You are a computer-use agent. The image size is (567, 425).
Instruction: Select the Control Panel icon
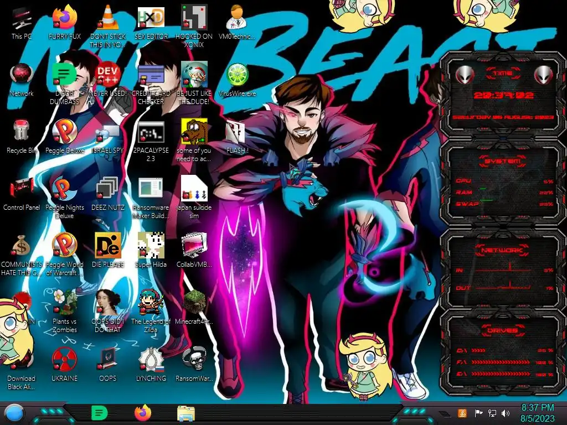point(22,188)
